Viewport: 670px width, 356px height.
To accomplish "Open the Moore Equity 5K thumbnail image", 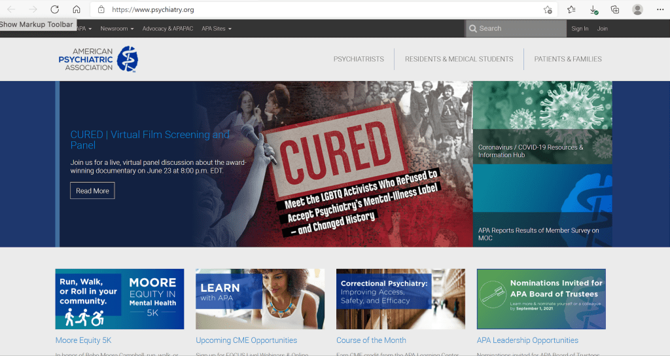I will [x=120, y=298].
